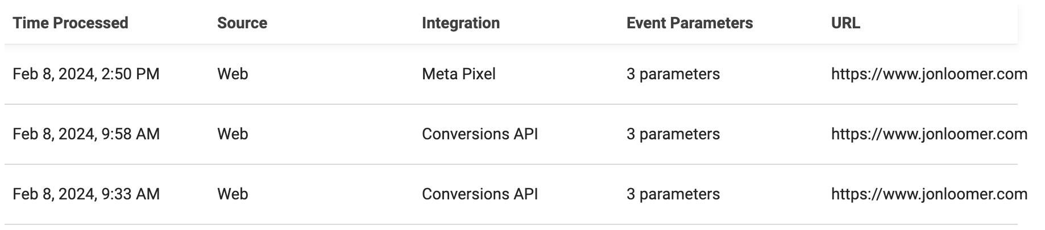Screen dimensions: 1045x230
Task: Click the Web source in the 9:33 AM row
Action: (x=233, y=194)
